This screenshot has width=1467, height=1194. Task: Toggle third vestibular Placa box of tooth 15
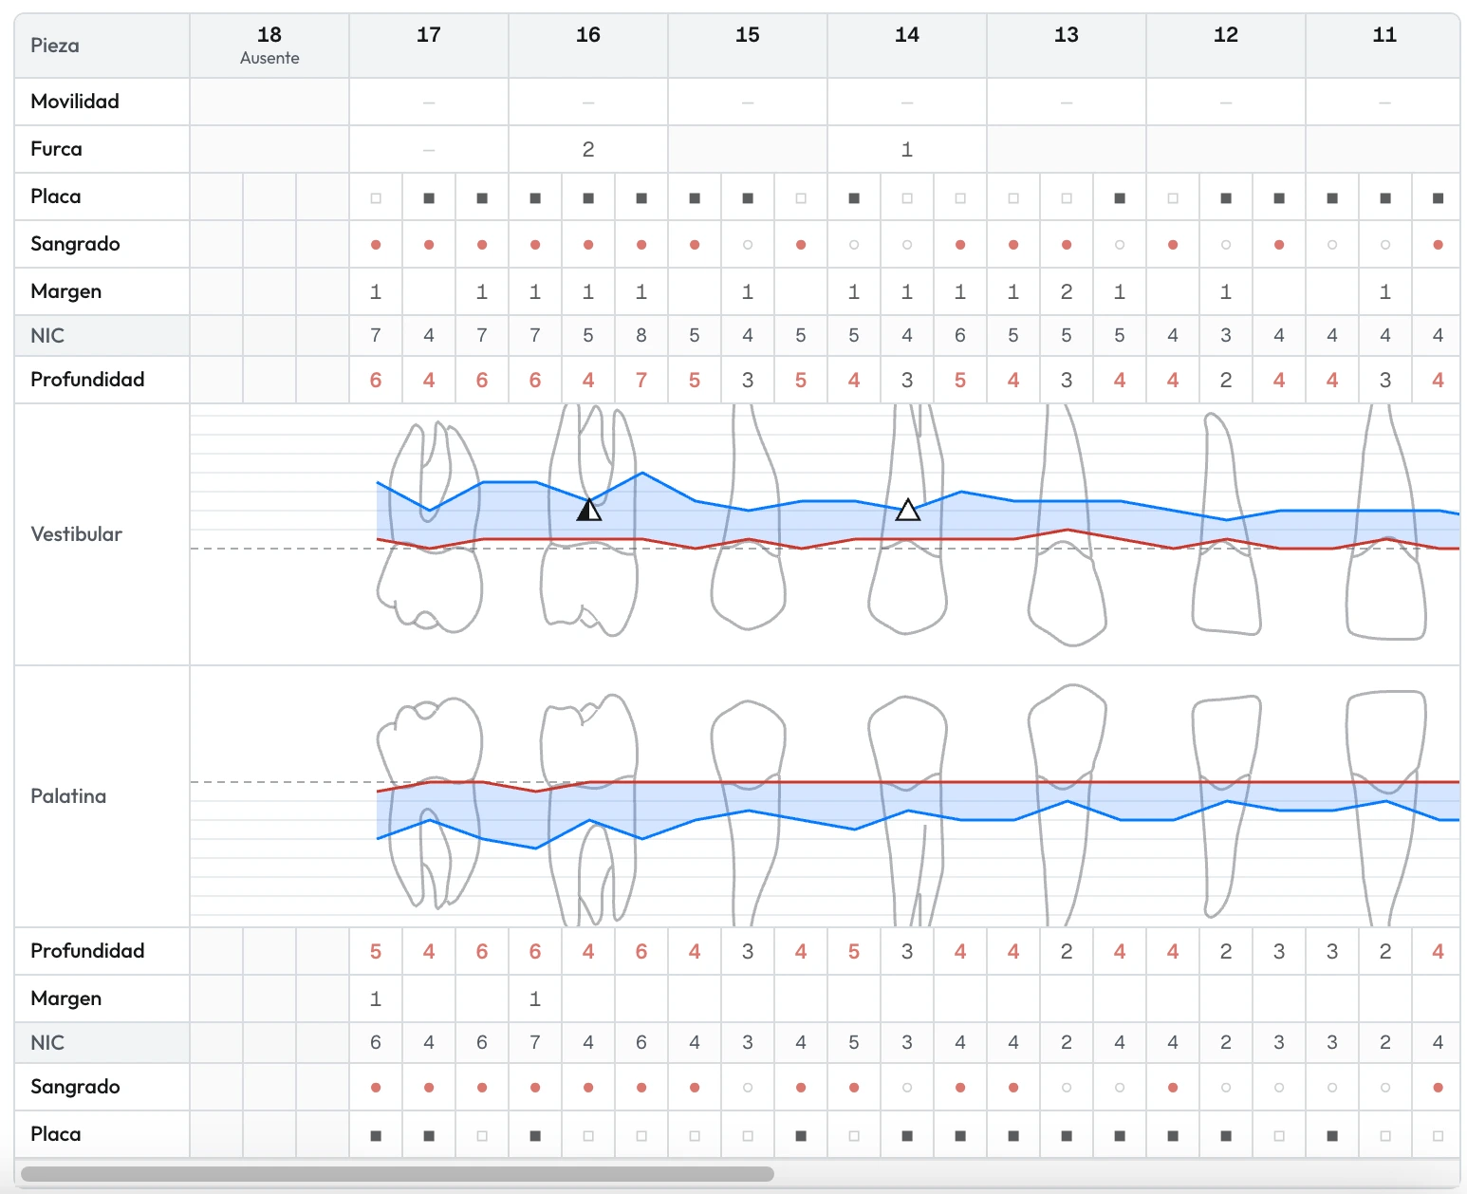click(x=801, y=198)
